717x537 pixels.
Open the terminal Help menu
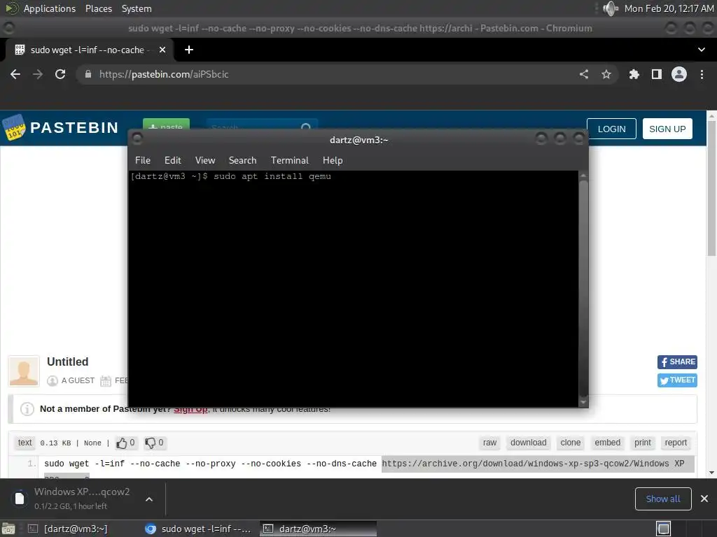click(333, 160)
